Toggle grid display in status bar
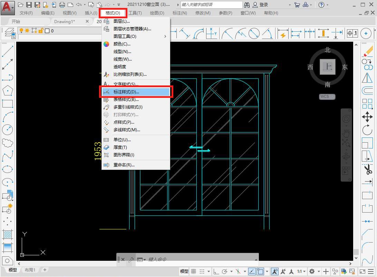Image resolution: width=377 pixels, height=277 pixels. pos(194,271)
